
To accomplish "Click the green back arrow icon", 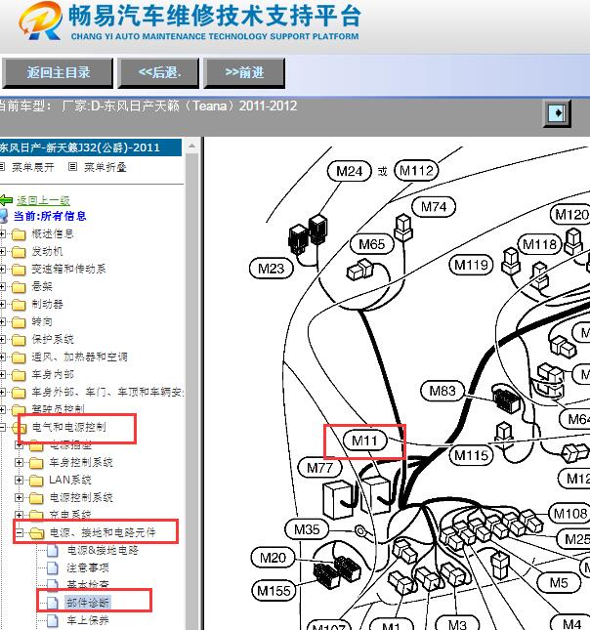I will (6, 200).
